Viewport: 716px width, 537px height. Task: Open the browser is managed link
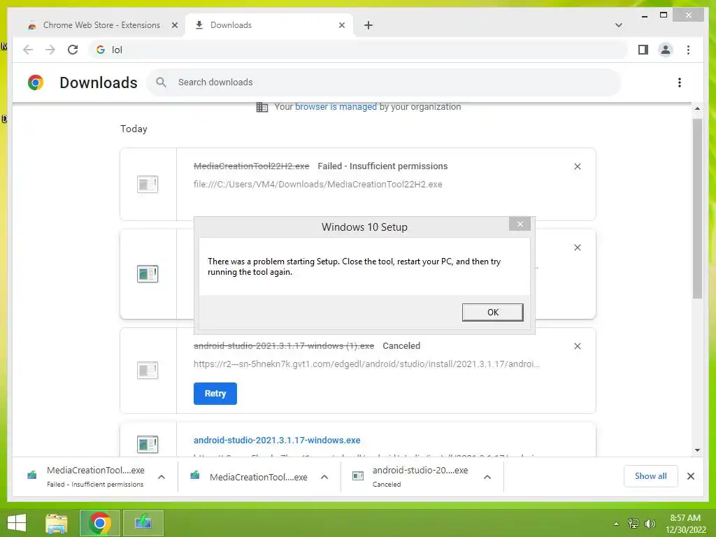point(336,107)
